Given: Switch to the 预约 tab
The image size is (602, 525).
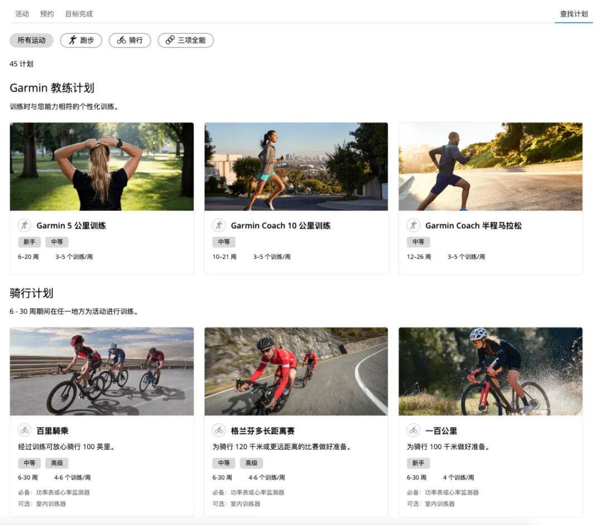Looking at the screenshot, I should pyautogui.click(x=47, y=14).
